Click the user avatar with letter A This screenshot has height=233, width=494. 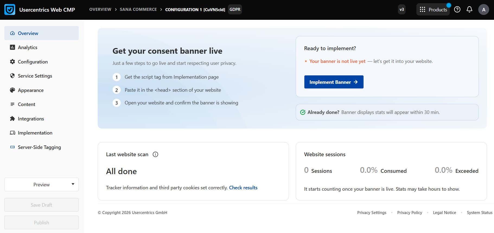(483, 9)
